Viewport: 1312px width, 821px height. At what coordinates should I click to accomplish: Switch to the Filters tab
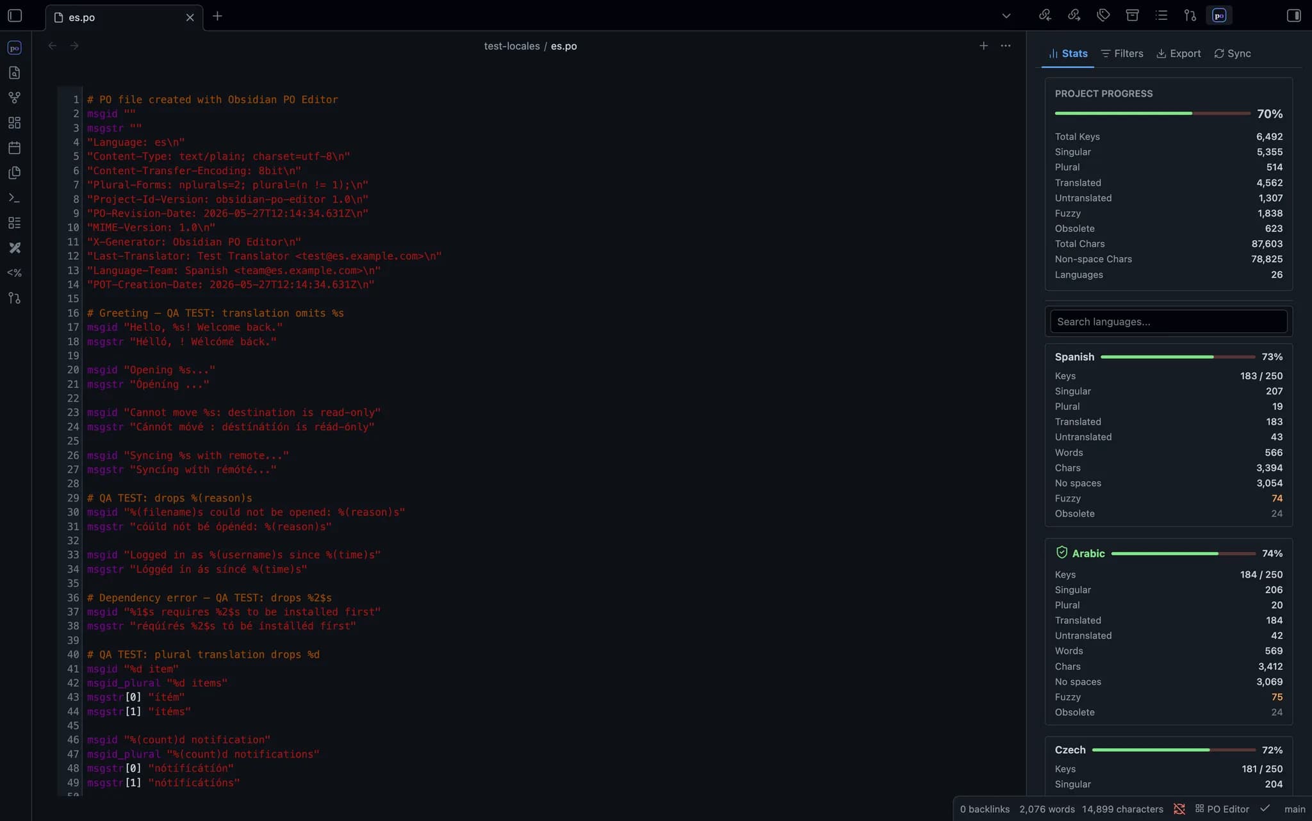[x=1122, y=54]
